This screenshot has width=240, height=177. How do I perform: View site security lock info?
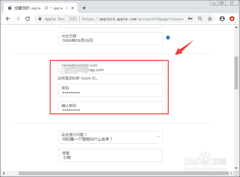[40, 19]
